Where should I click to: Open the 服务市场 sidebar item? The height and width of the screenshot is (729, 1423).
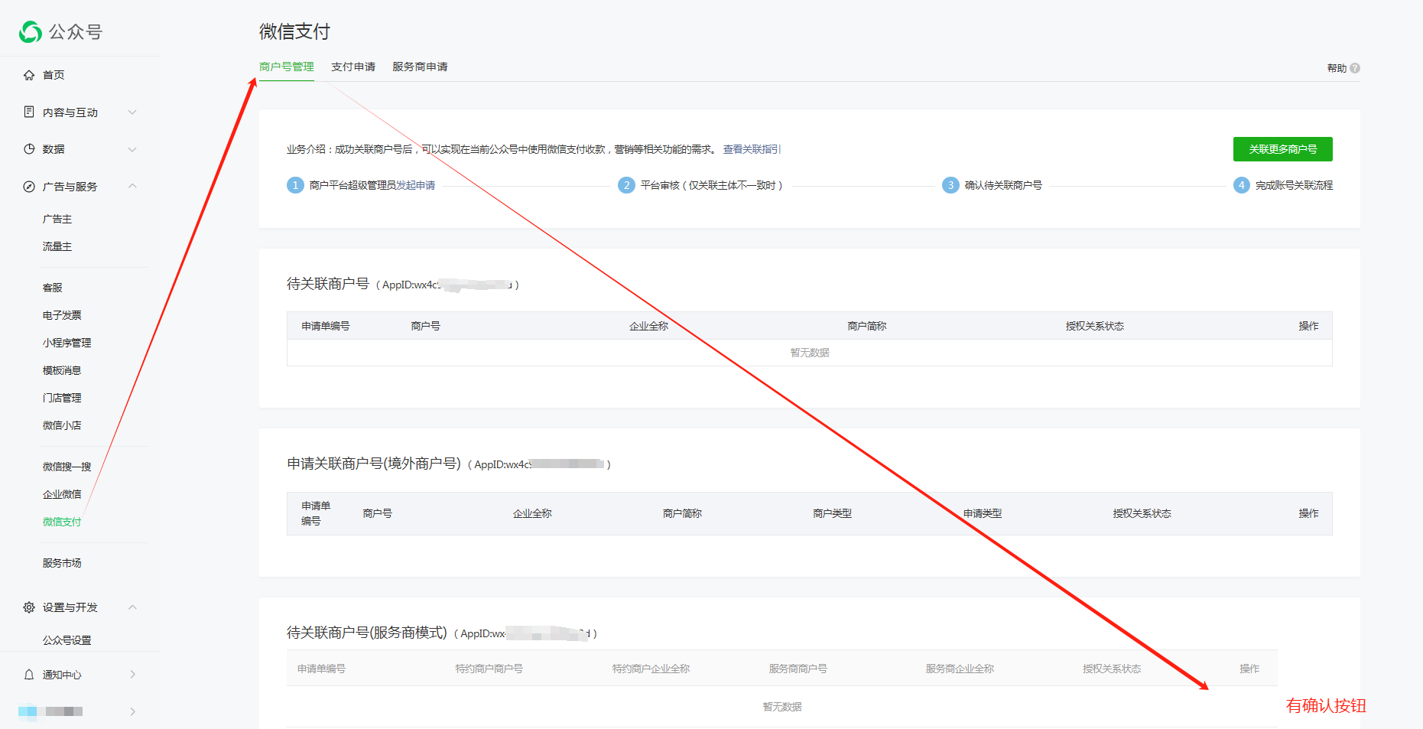62,563
